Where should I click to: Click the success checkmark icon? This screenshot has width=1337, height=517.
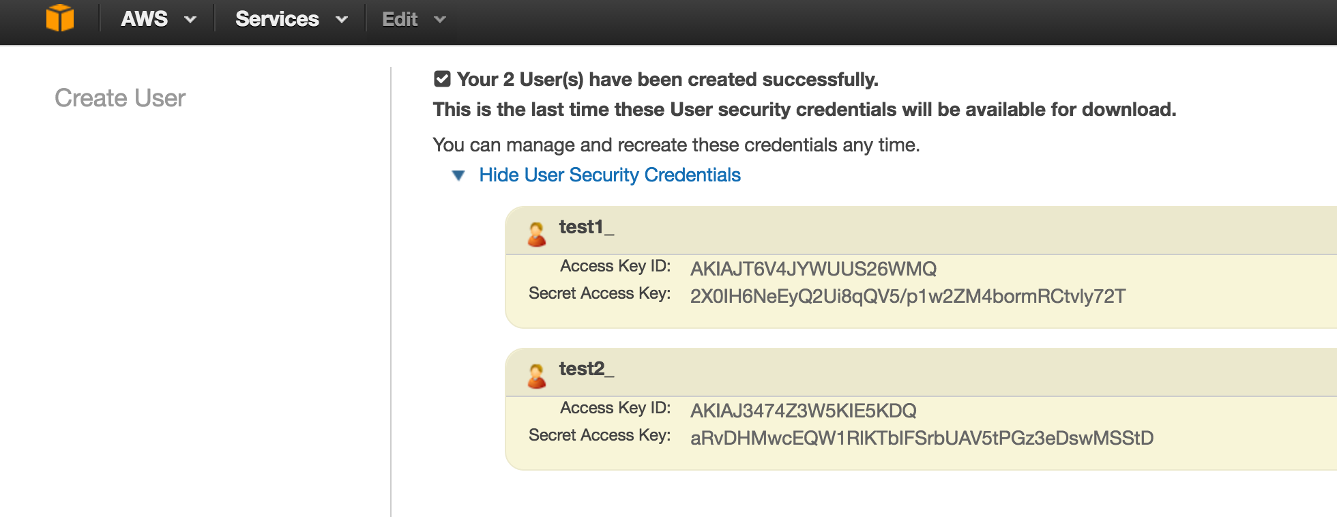442,79
